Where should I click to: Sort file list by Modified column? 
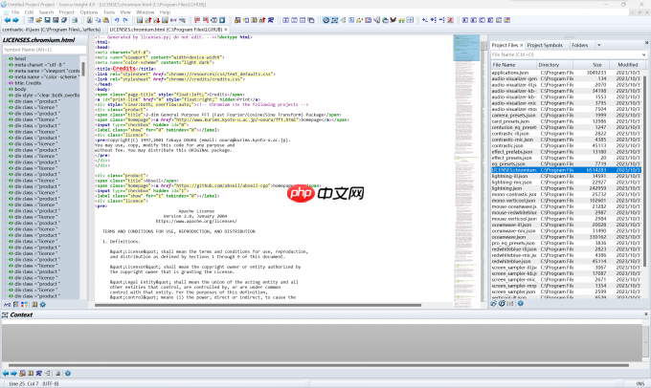click(x=627, y=64)
